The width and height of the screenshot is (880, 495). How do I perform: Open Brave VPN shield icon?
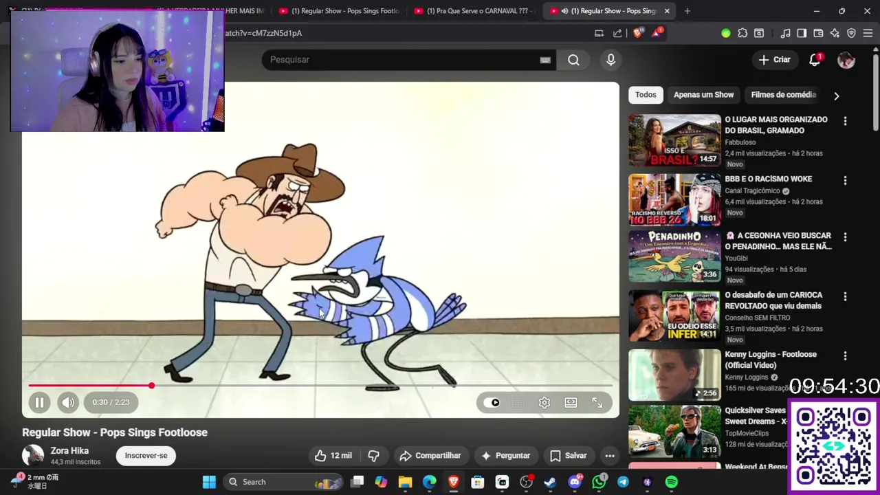851,33
